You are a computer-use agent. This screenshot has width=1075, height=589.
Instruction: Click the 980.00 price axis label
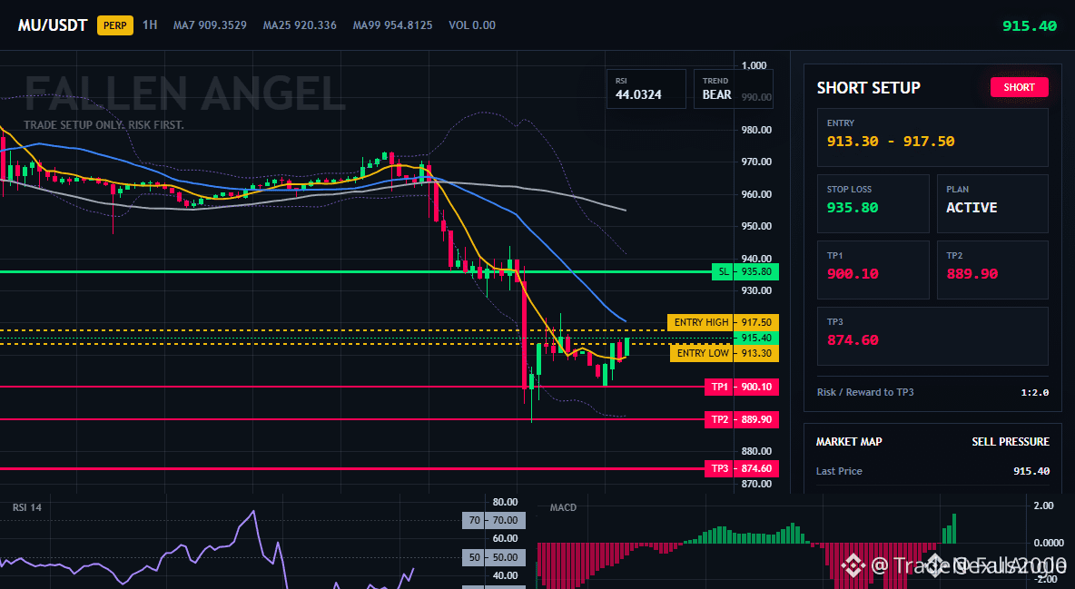[x=756, y=130]
